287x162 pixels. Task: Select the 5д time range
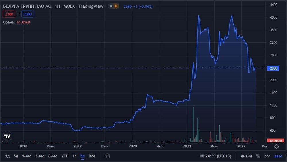pyautogui.click(x=16, y=156)
